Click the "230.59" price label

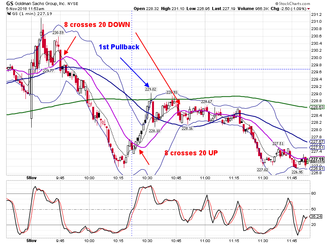(x=58, y=33)
